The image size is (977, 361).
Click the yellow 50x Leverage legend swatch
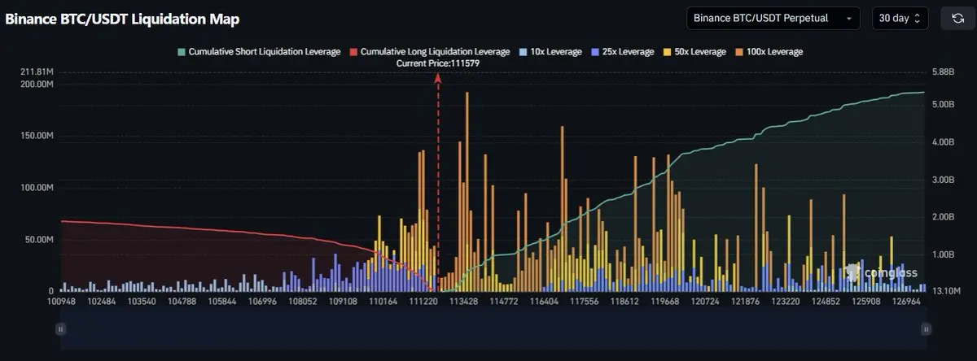click(x=666, y=52)
